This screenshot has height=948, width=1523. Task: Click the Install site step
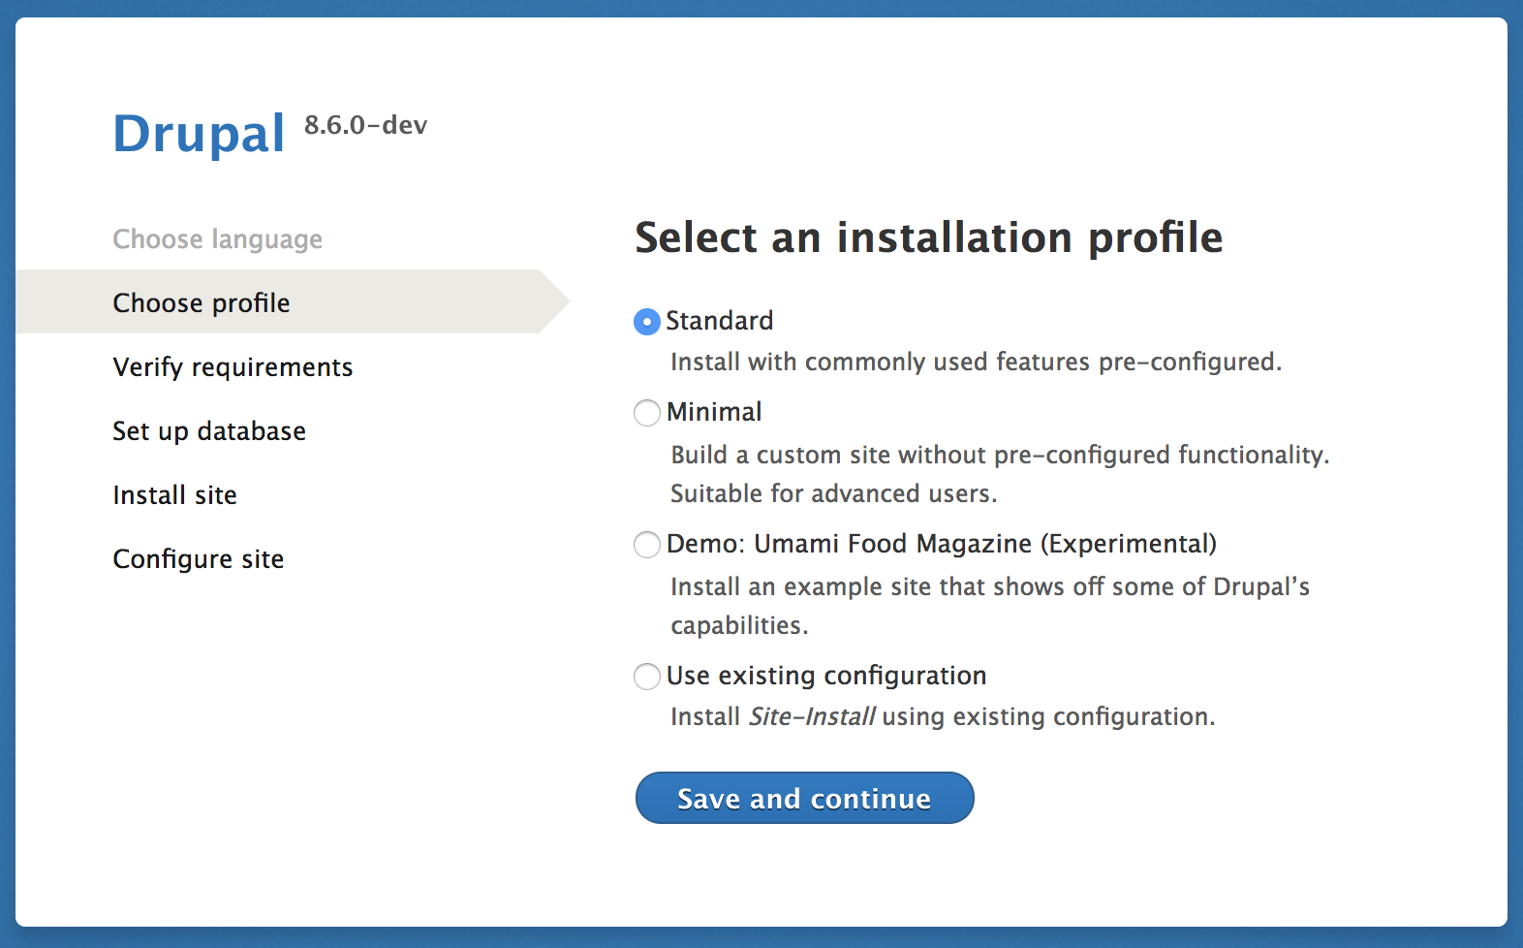[175, 495]
